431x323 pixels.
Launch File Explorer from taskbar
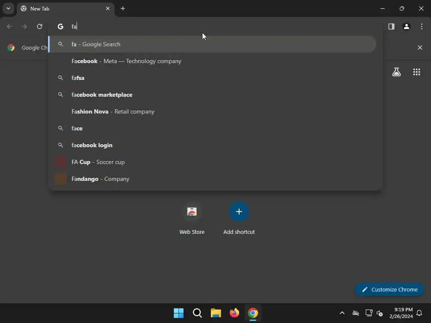tap(216, 313)
